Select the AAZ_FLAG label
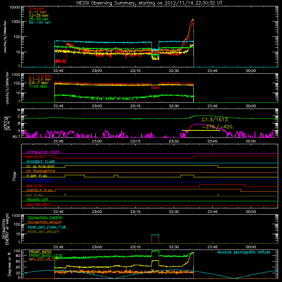Image resolution: width=282 pixels, height=282 pixels. (x=35, y=195)
